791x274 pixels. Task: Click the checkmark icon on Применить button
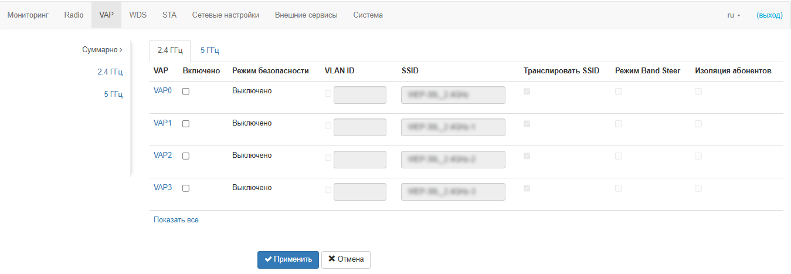click(x=268, y=259)
